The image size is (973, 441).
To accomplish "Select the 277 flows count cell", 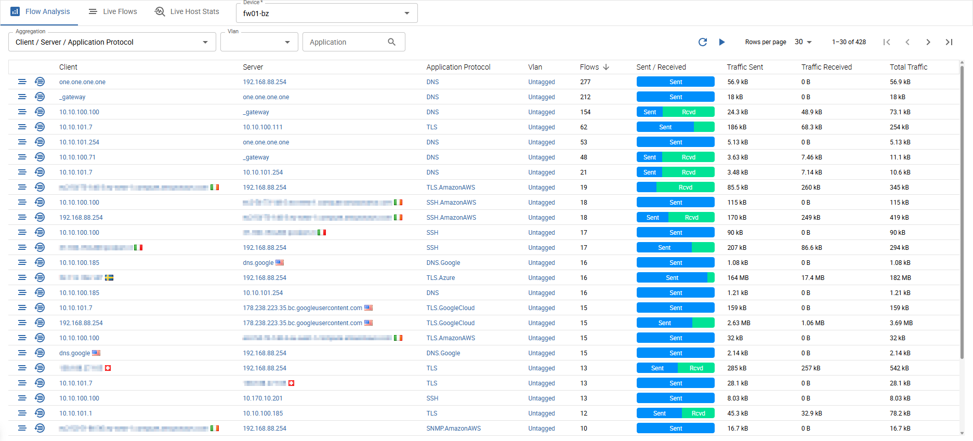I will coord(585,82).
